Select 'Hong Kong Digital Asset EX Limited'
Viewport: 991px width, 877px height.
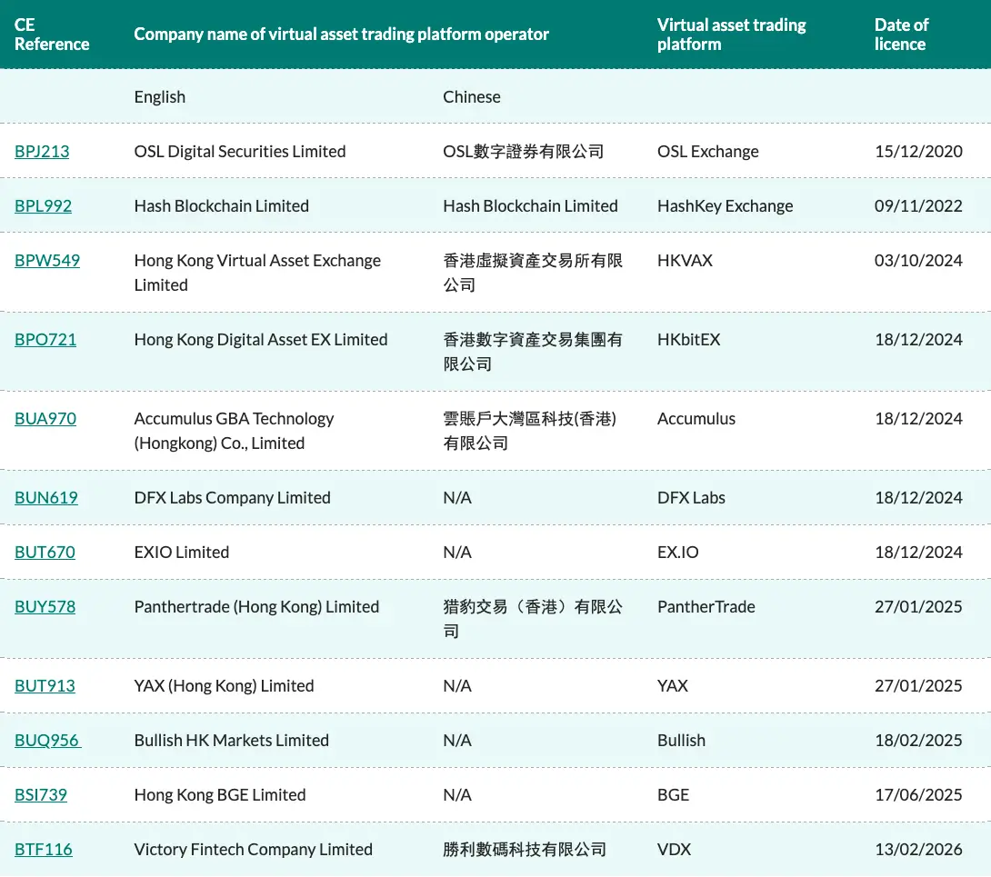(x=261, y=339)
